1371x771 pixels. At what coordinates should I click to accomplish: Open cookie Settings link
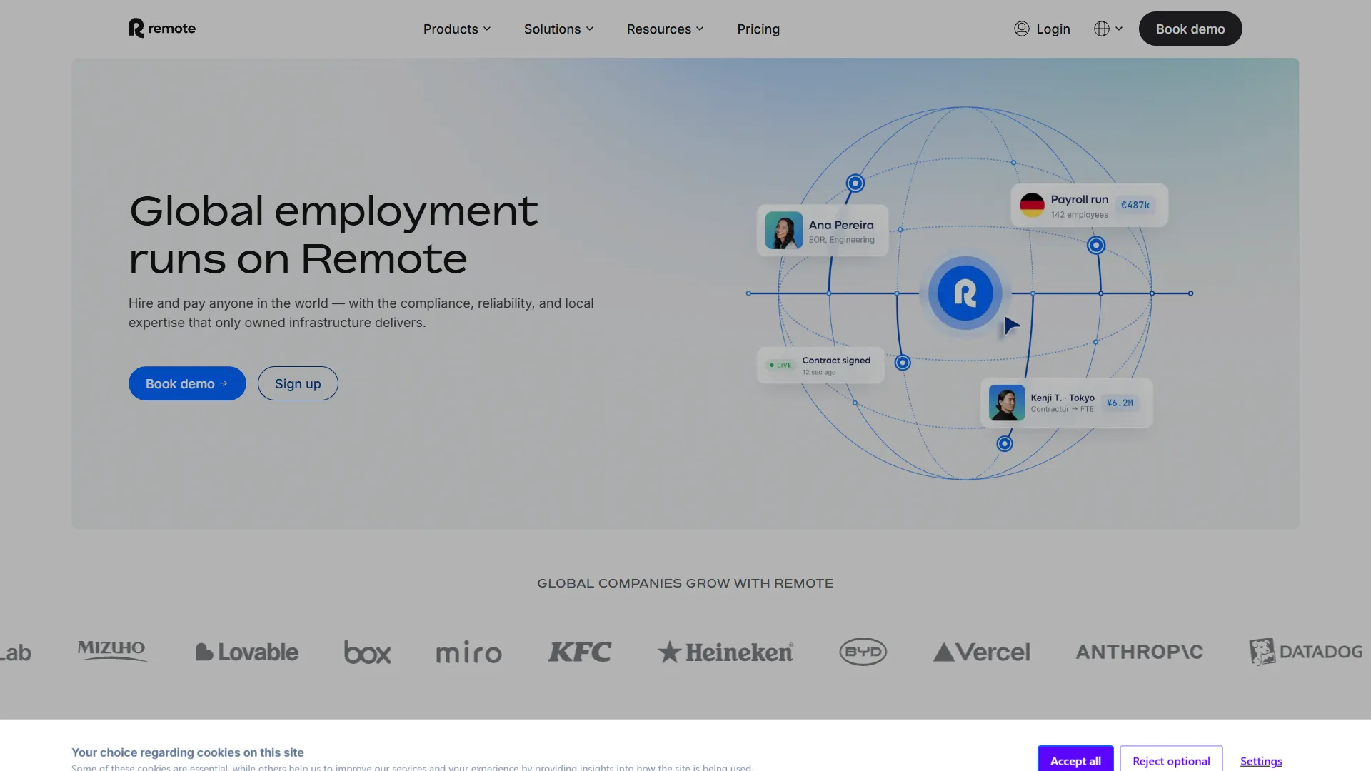(1261, 761)
